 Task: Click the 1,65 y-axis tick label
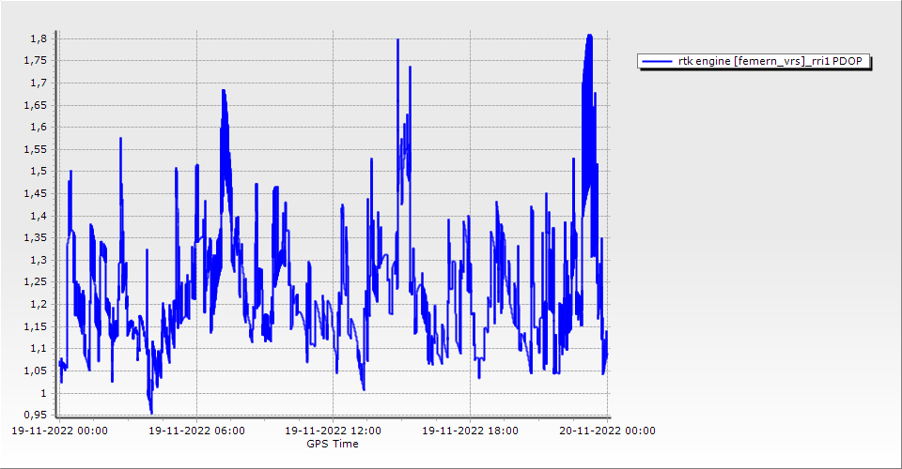click(x=36, y=105)
